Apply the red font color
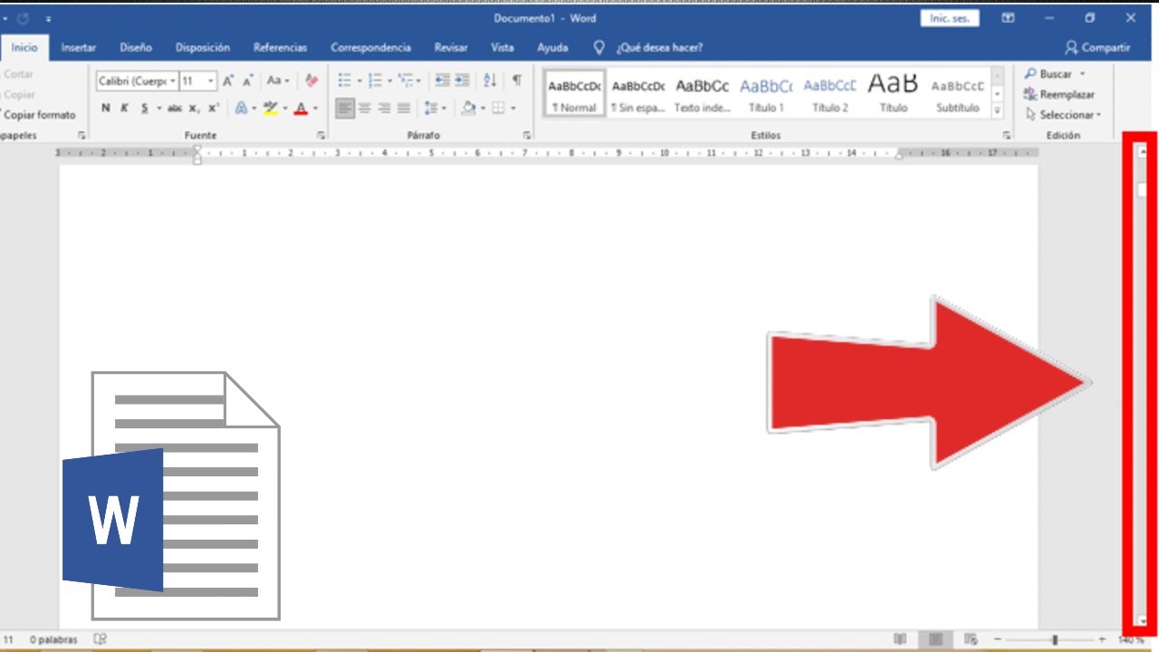 pyautogui.click(x=301, y=108)
